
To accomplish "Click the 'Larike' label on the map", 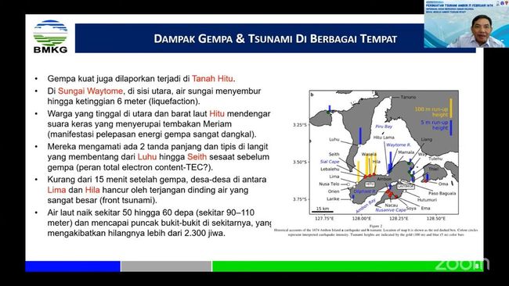I will point(333,199).
